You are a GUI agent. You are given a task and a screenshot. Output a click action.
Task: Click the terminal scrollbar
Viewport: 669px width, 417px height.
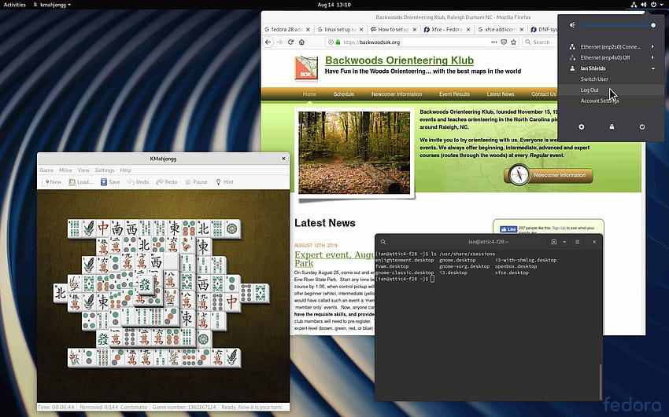tap(600, 381)
